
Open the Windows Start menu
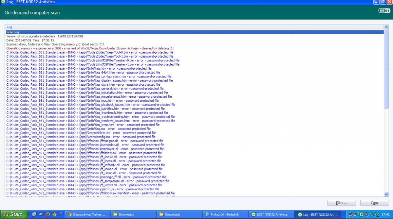click(x=14, y=214)
